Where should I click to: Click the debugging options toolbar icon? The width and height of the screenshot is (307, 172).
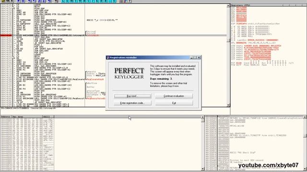click(x=121, y=1)
